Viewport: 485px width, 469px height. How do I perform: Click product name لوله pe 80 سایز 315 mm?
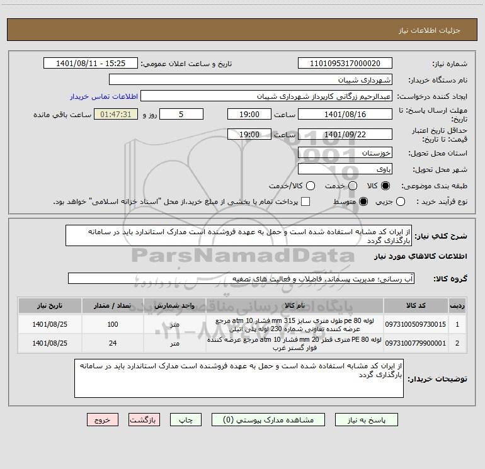coord(295,325)
